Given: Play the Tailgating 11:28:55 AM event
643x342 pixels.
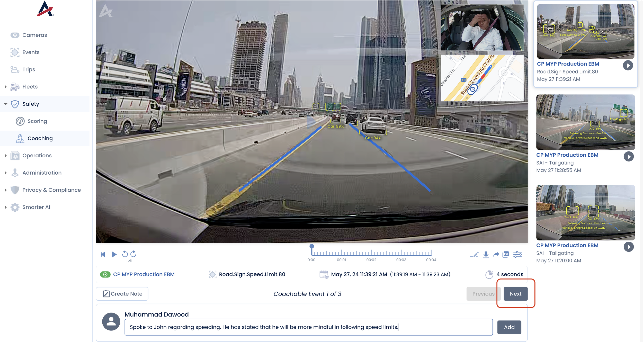Looking at the screenshot, I should [628, 156].
